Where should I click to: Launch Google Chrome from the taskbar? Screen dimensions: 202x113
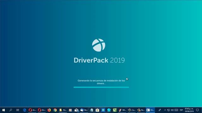(55, 110)
